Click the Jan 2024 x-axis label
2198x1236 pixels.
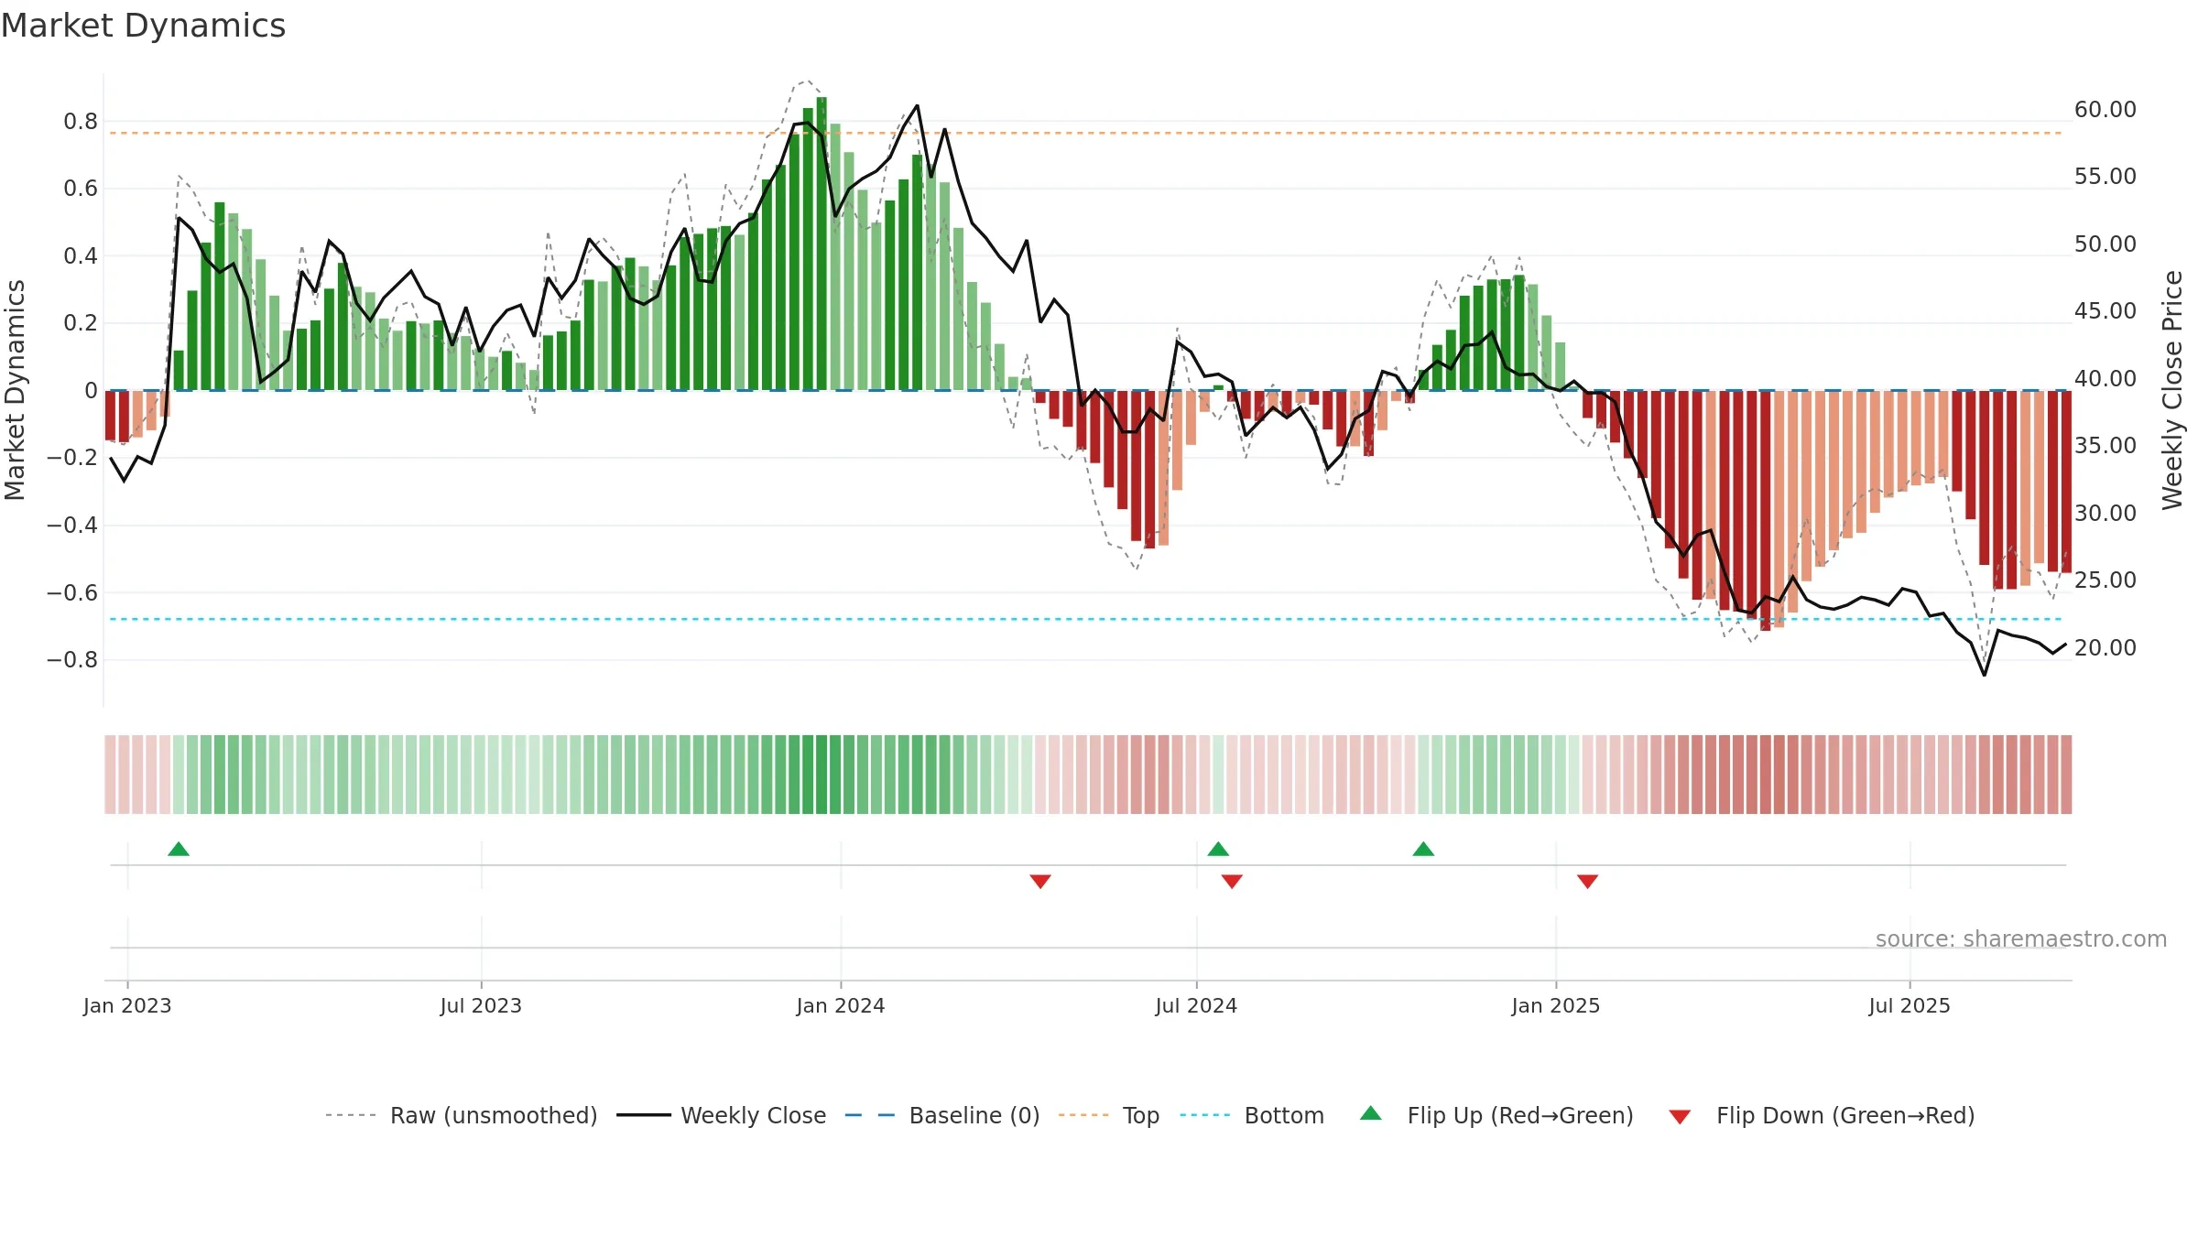(841, 1005)
